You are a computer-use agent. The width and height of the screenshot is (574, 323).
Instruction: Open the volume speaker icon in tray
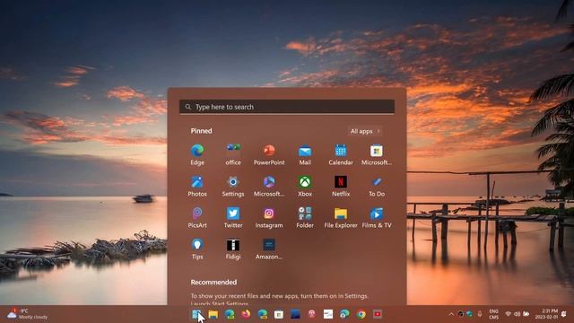[x=517, y=314]
